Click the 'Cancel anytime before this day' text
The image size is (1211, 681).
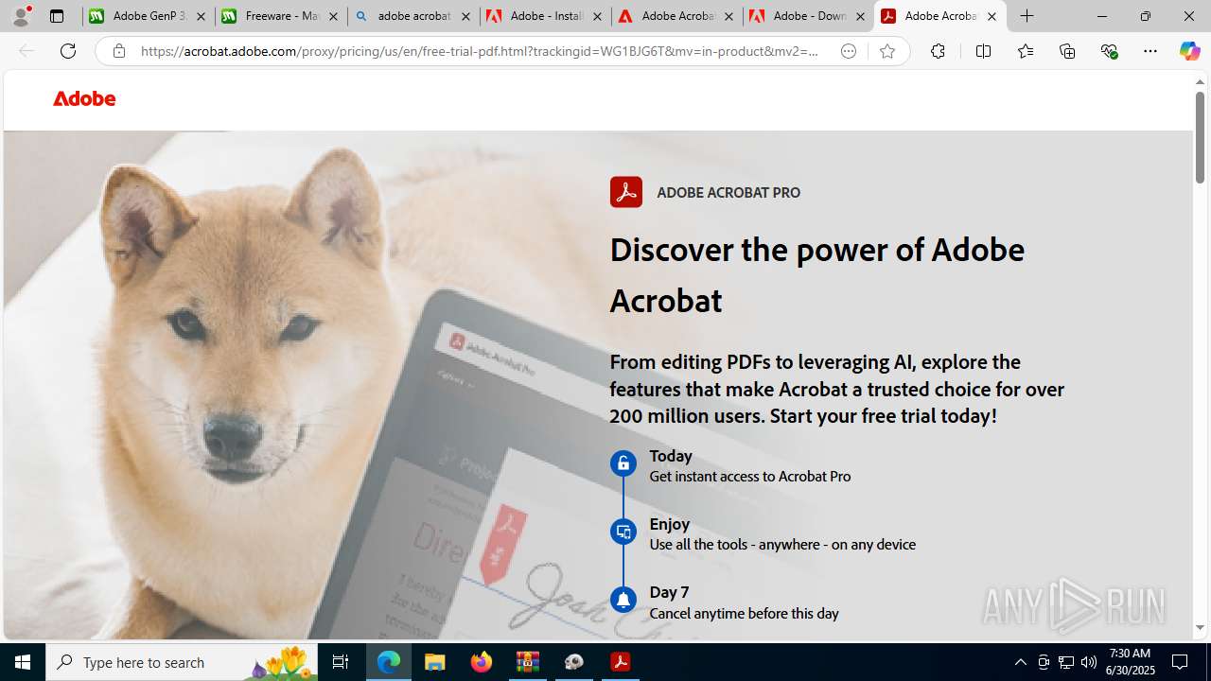pyautogui.click(x=744, y=614)
